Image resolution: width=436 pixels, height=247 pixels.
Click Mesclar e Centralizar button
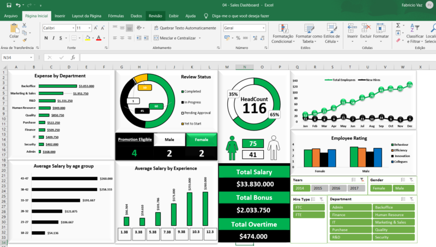coord(175,38)
